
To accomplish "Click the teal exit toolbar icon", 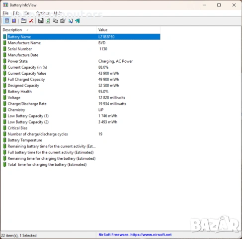I will click(x=78, y=21).
